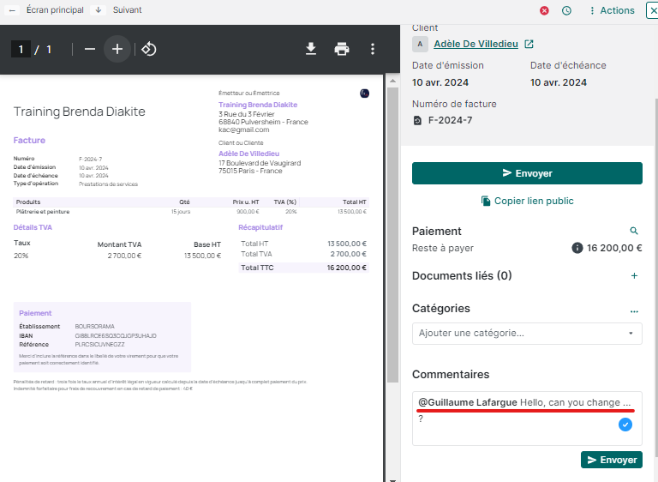Add a linked document with plus icon
Image resolution: width=658 pixels, height=482 pixels.
pos(634,276)
